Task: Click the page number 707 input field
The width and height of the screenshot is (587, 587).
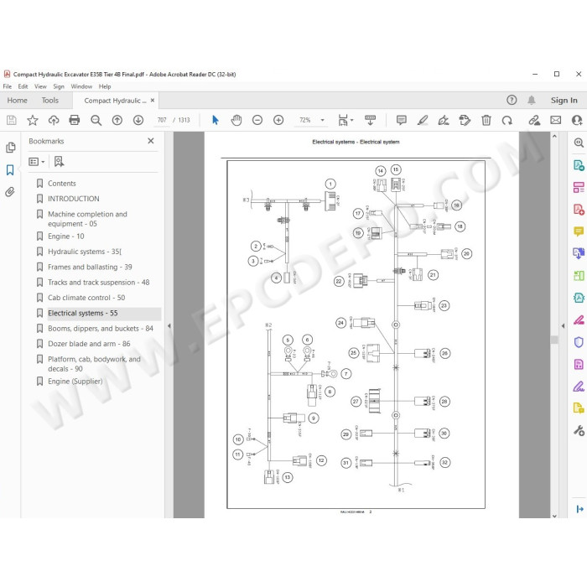Action: [x=162, y=120]
